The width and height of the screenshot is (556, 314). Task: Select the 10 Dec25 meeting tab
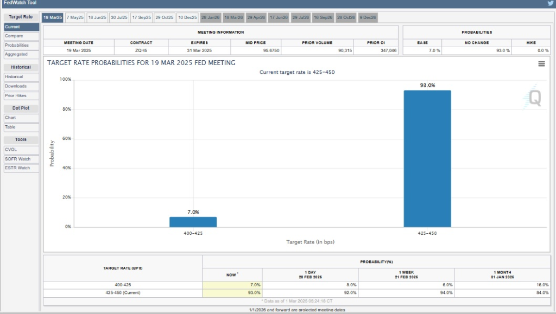pos(187,17)
